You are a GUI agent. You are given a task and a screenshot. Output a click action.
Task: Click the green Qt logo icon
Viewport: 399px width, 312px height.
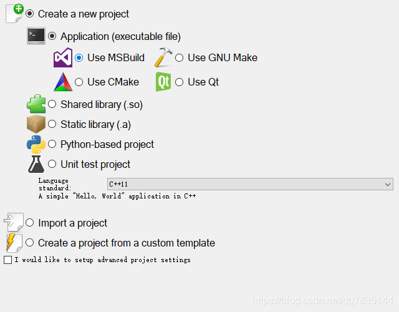tap(163, 82)
